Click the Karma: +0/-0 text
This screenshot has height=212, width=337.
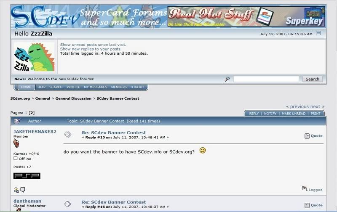pos(26,154)
